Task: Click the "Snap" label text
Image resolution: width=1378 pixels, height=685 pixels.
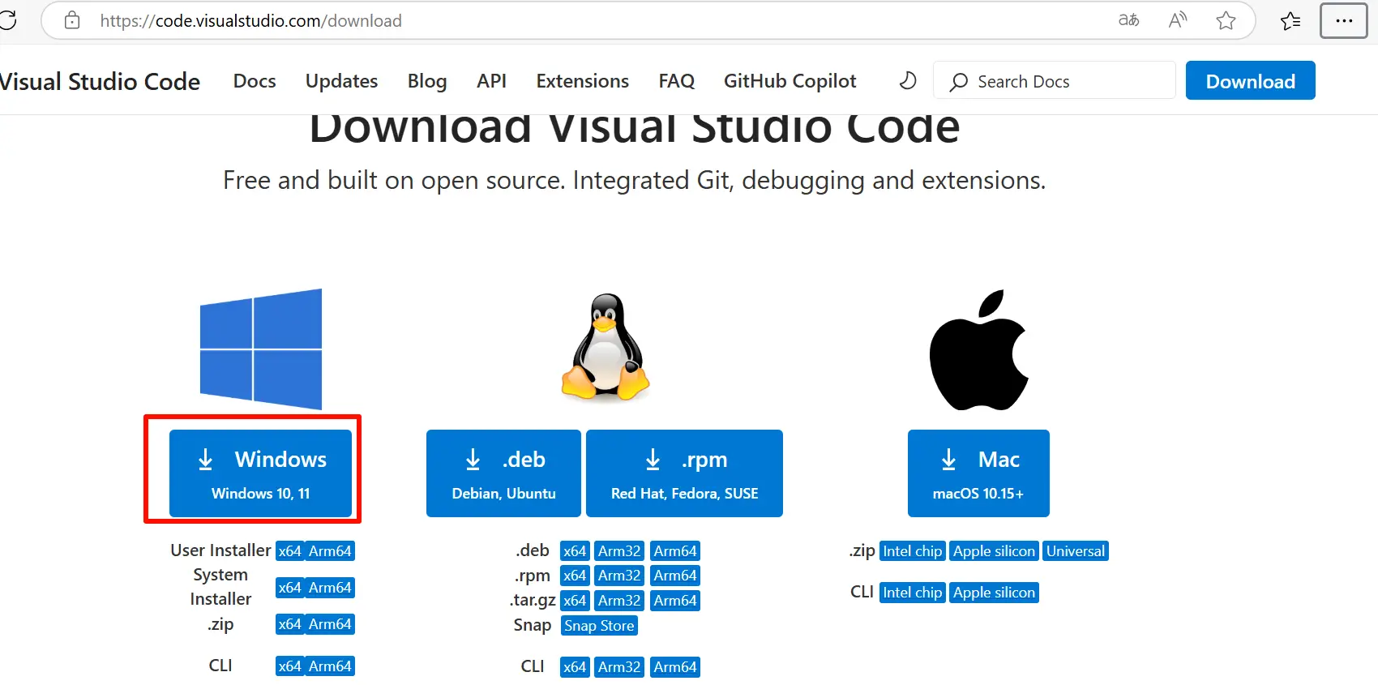Action: point(532,625)
